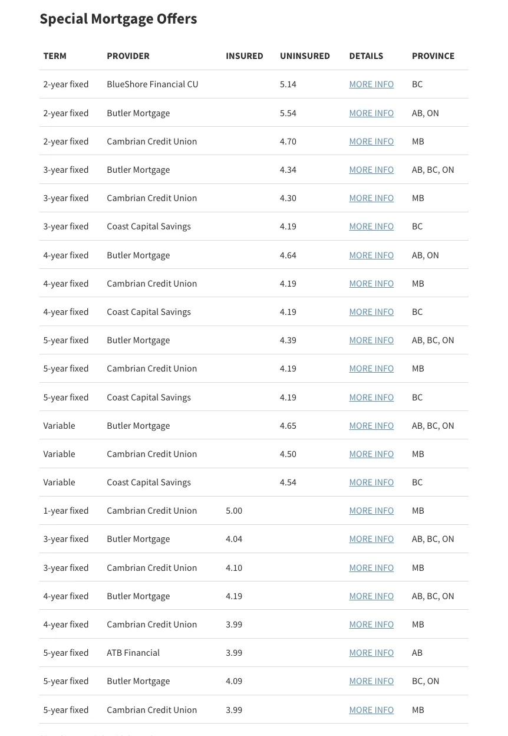Open MORE INFO for BlueShore Financial CU

[x=371, y=84]
